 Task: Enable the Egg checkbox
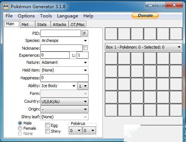[47, 125]
